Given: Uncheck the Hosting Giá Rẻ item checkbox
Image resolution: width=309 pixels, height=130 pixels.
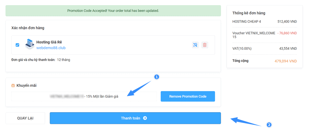Looking at the screenshot, I should point(18,45).
